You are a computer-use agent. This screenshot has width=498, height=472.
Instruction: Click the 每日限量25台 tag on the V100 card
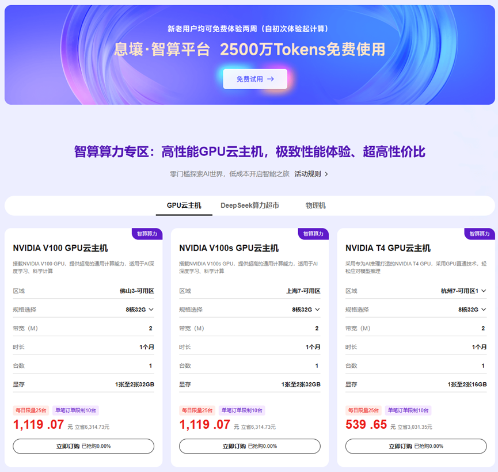(31, 410)
